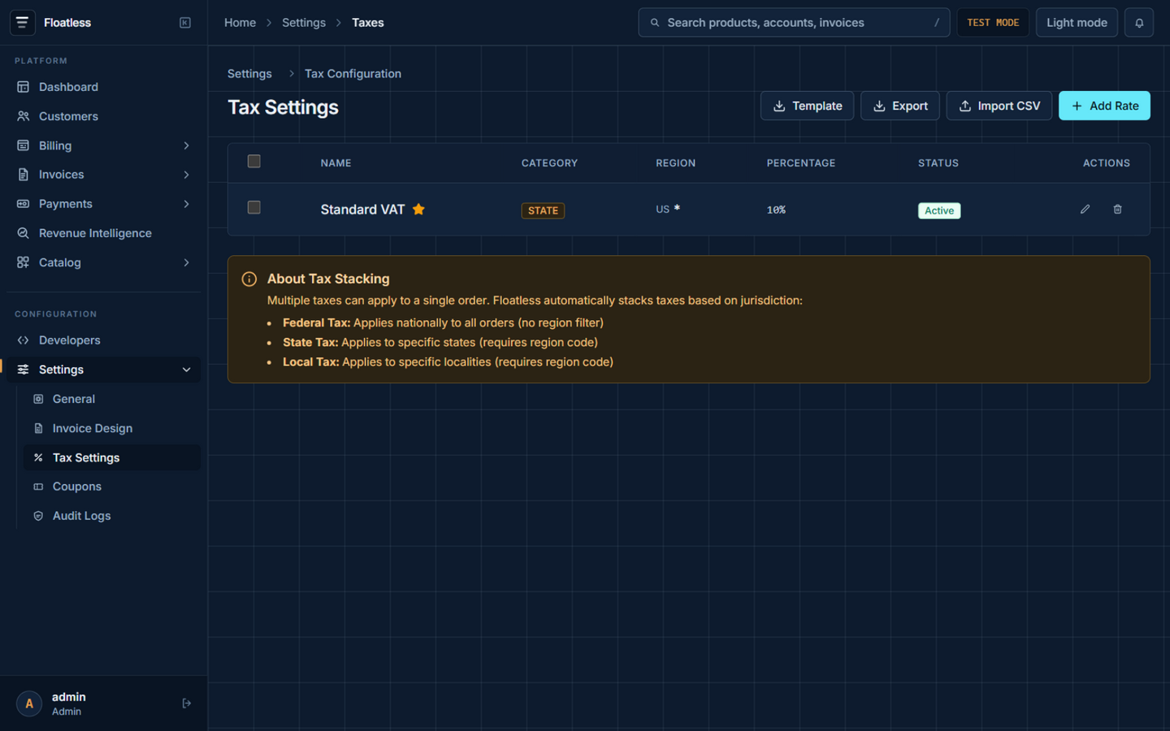Select Tax Settings in the sidebar
Image resolution: width=1170 pixels, height=731 pixels.
pos(112,457)
